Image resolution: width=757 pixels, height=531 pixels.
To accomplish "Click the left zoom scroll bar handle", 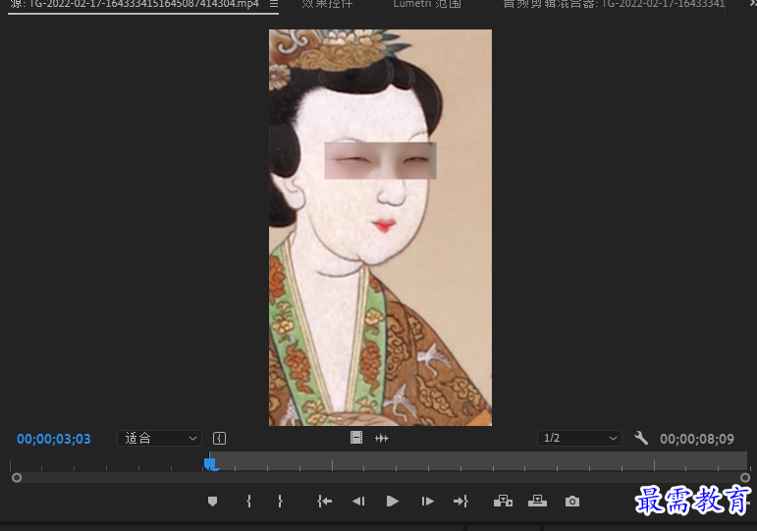I will (17, 477).
